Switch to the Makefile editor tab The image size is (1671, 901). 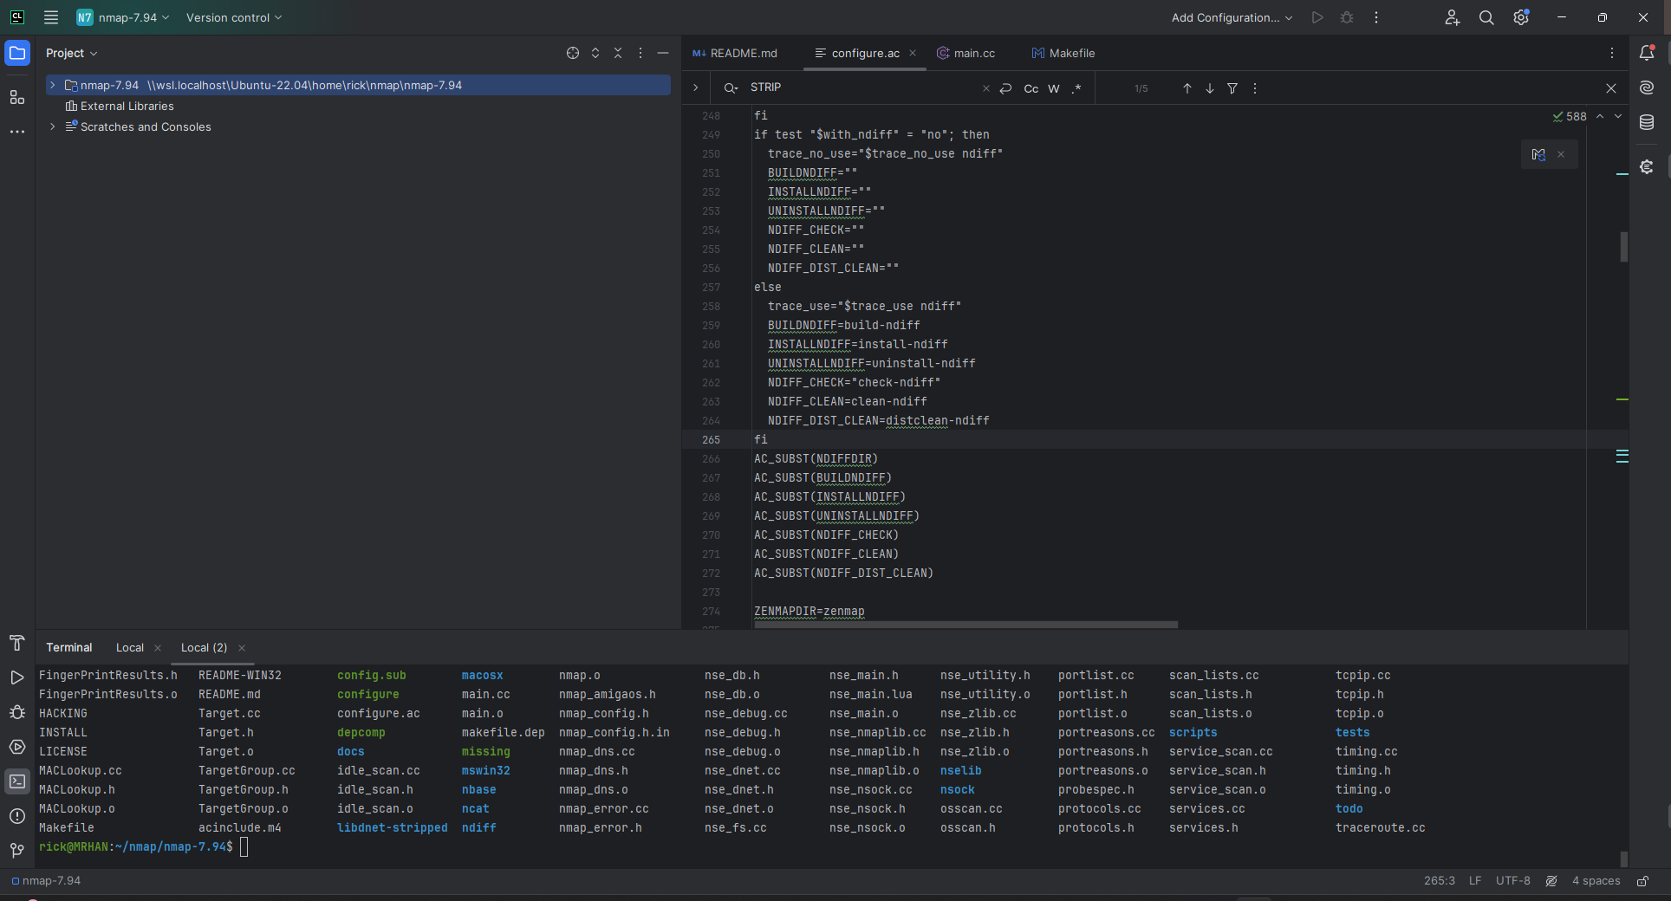[x=1063, y=53]
